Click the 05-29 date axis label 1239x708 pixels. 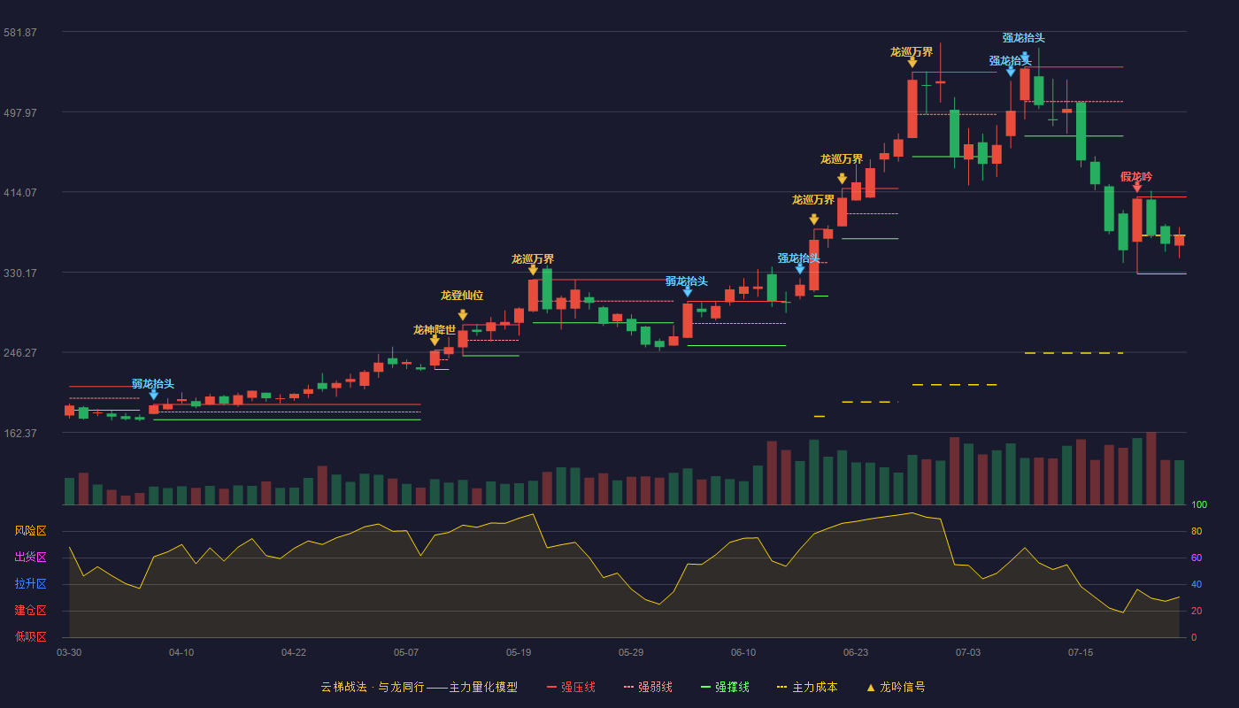pos(631,652)
